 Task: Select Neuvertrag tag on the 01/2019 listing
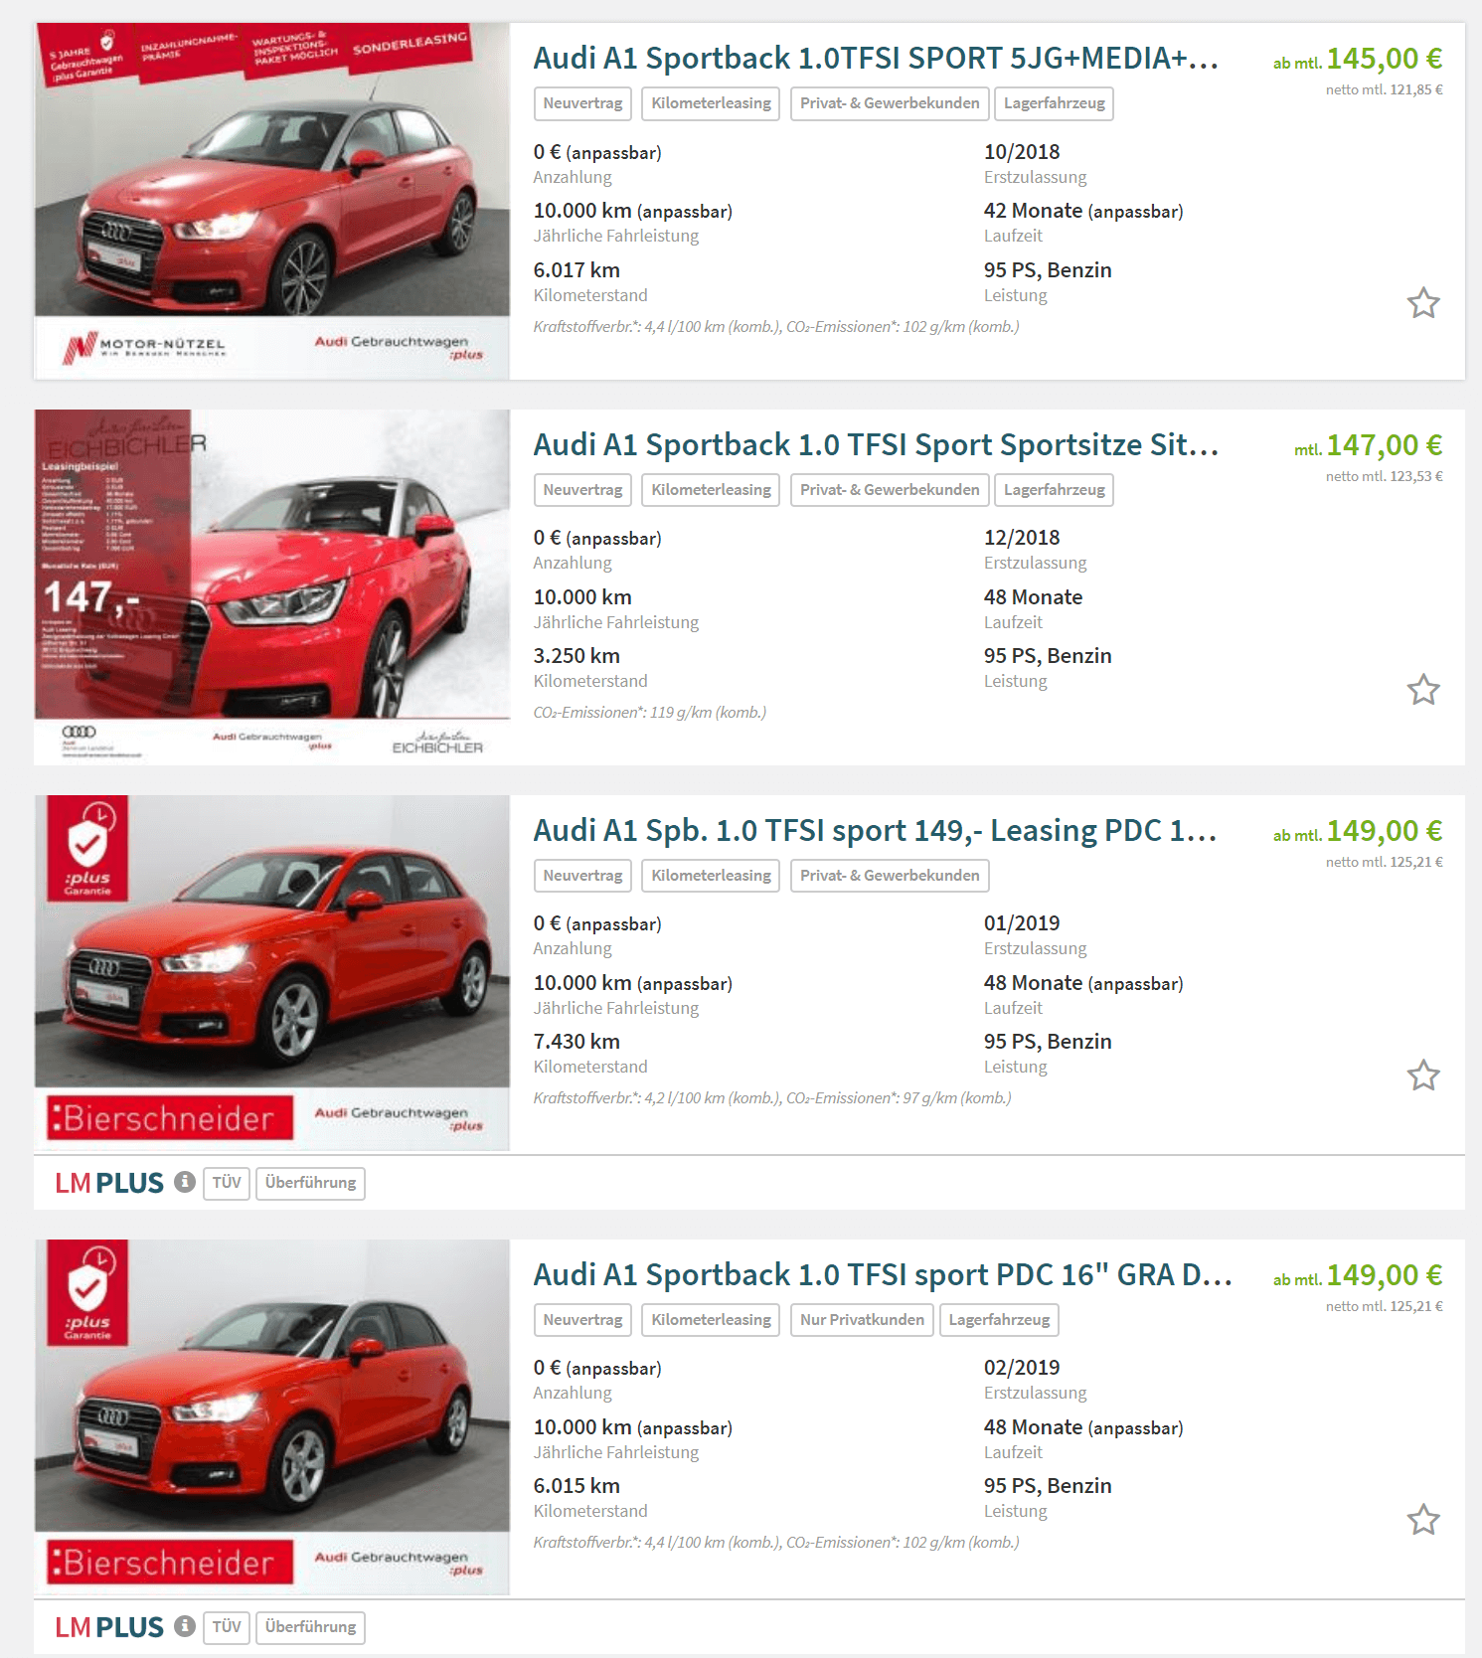(582, 876)
